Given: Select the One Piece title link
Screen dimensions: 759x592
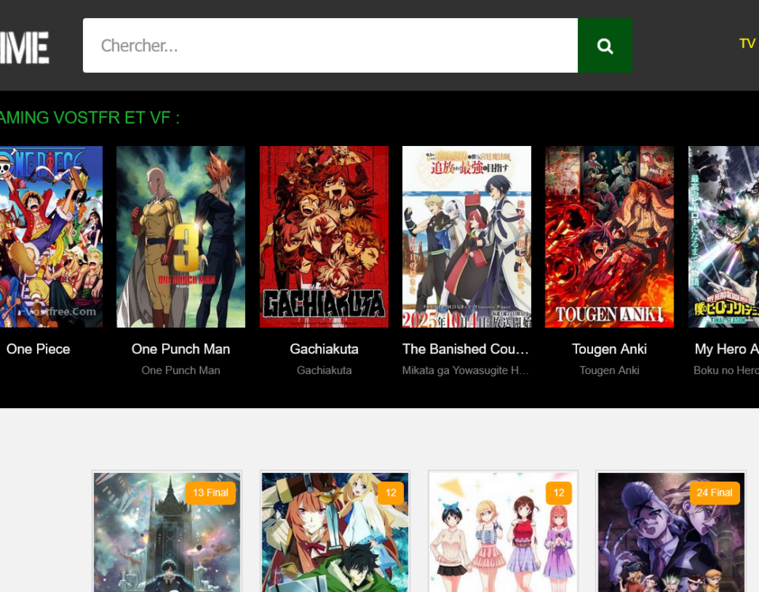Looking at the screenshot, I should tap(37, 349).
